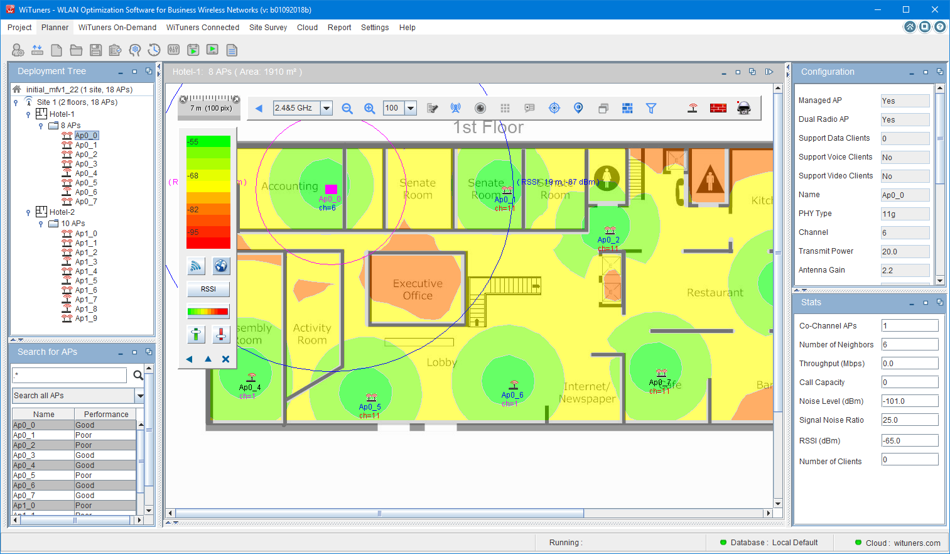
Task: Open the Site Survey menu
Action: click(x=268, y=28)
